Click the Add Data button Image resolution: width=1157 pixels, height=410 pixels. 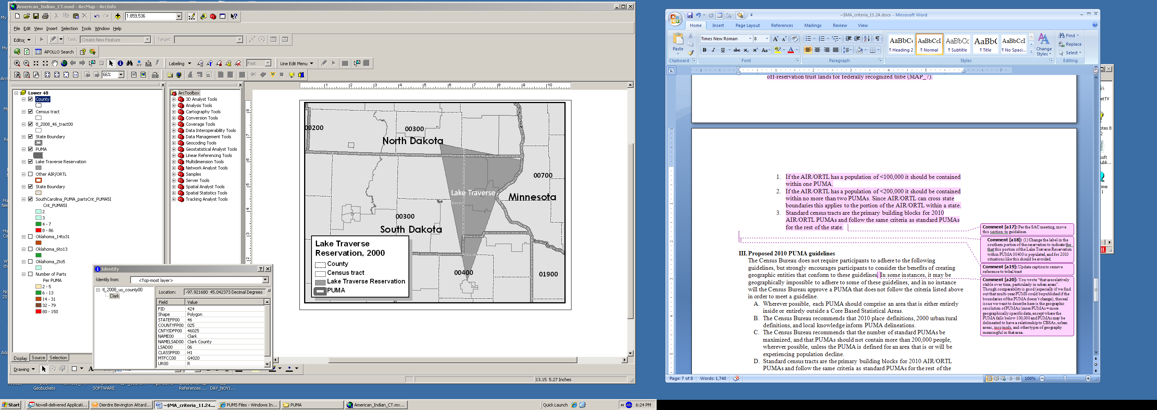(118, 17)
